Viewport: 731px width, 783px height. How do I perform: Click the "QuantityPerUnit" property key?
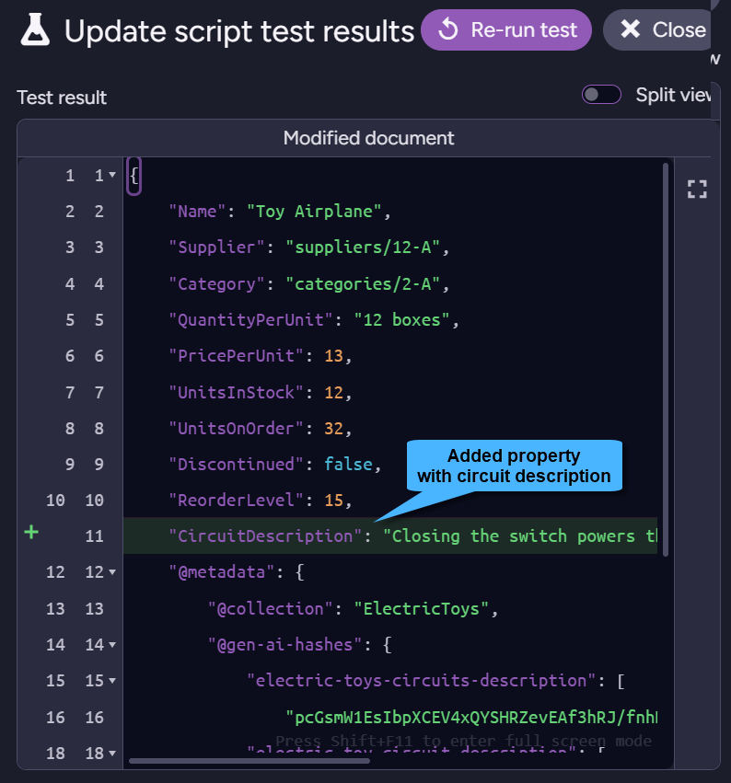250,319
